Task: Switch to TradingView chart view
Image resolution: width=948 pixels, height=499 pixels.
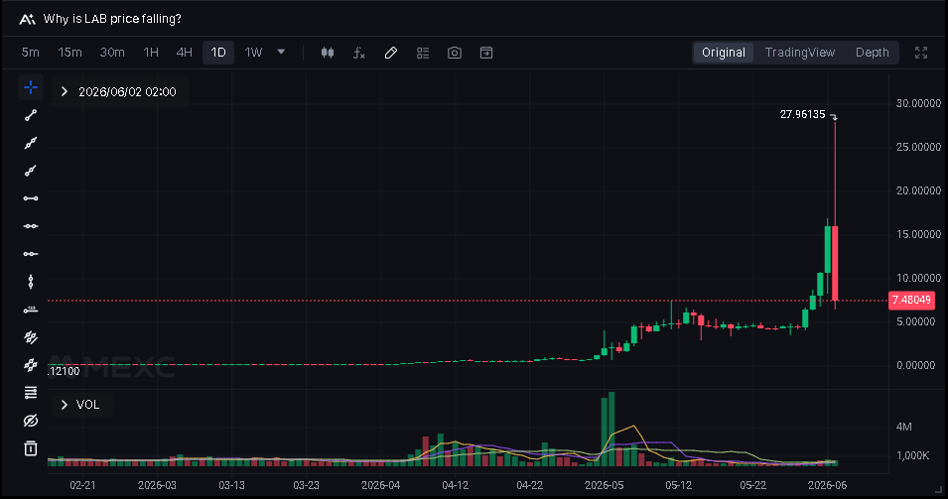Action: click(x=800, y=53)
